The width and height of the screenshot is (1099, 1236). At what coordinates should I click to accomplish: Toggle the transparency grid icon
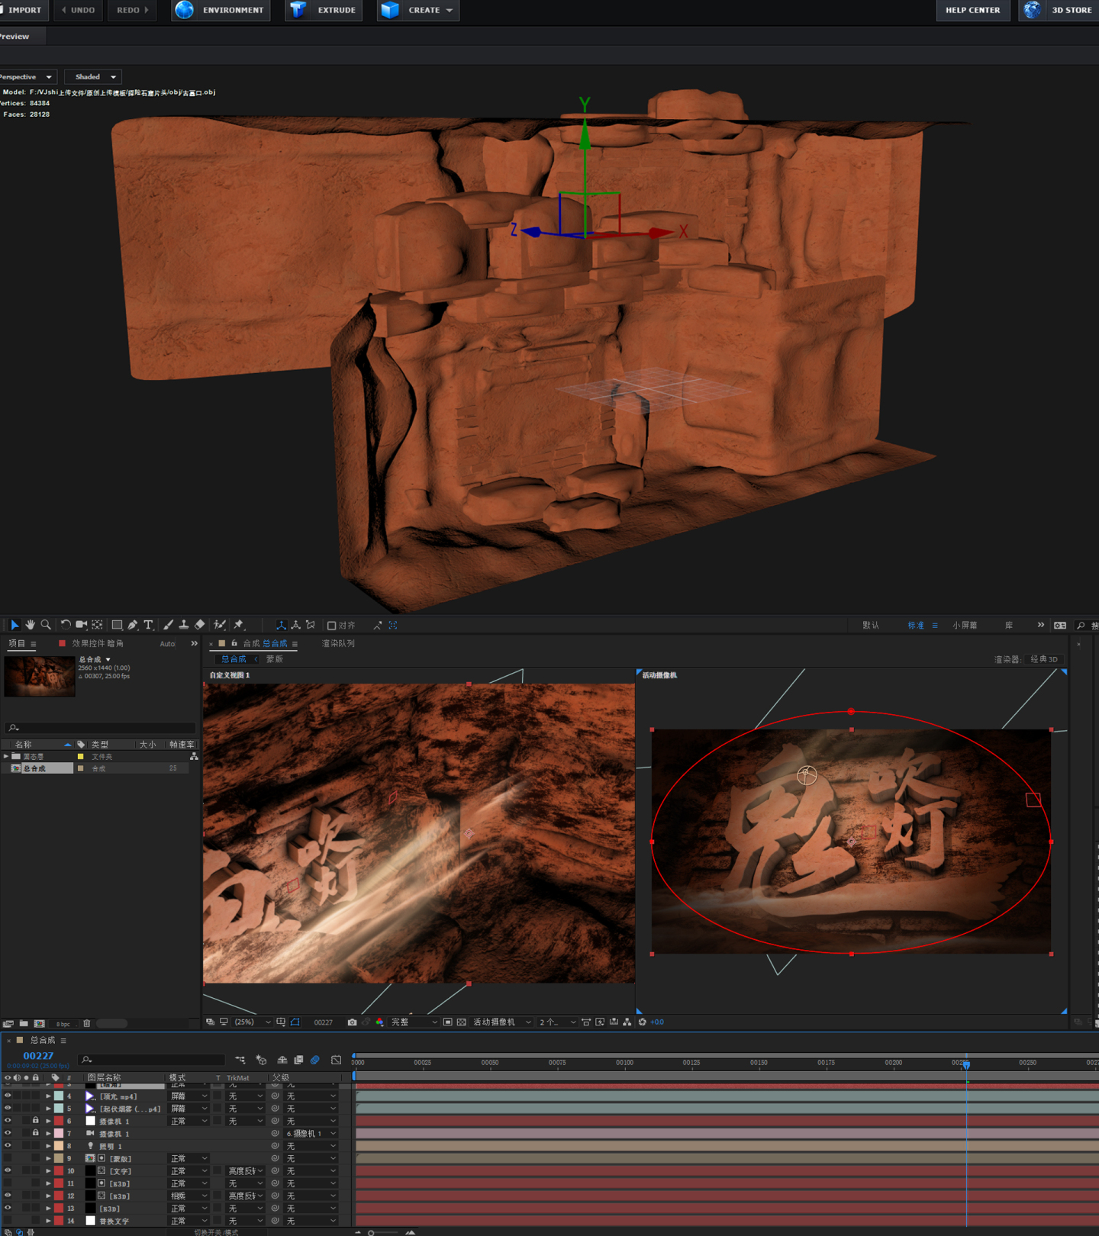click(x=461, y=1022)
